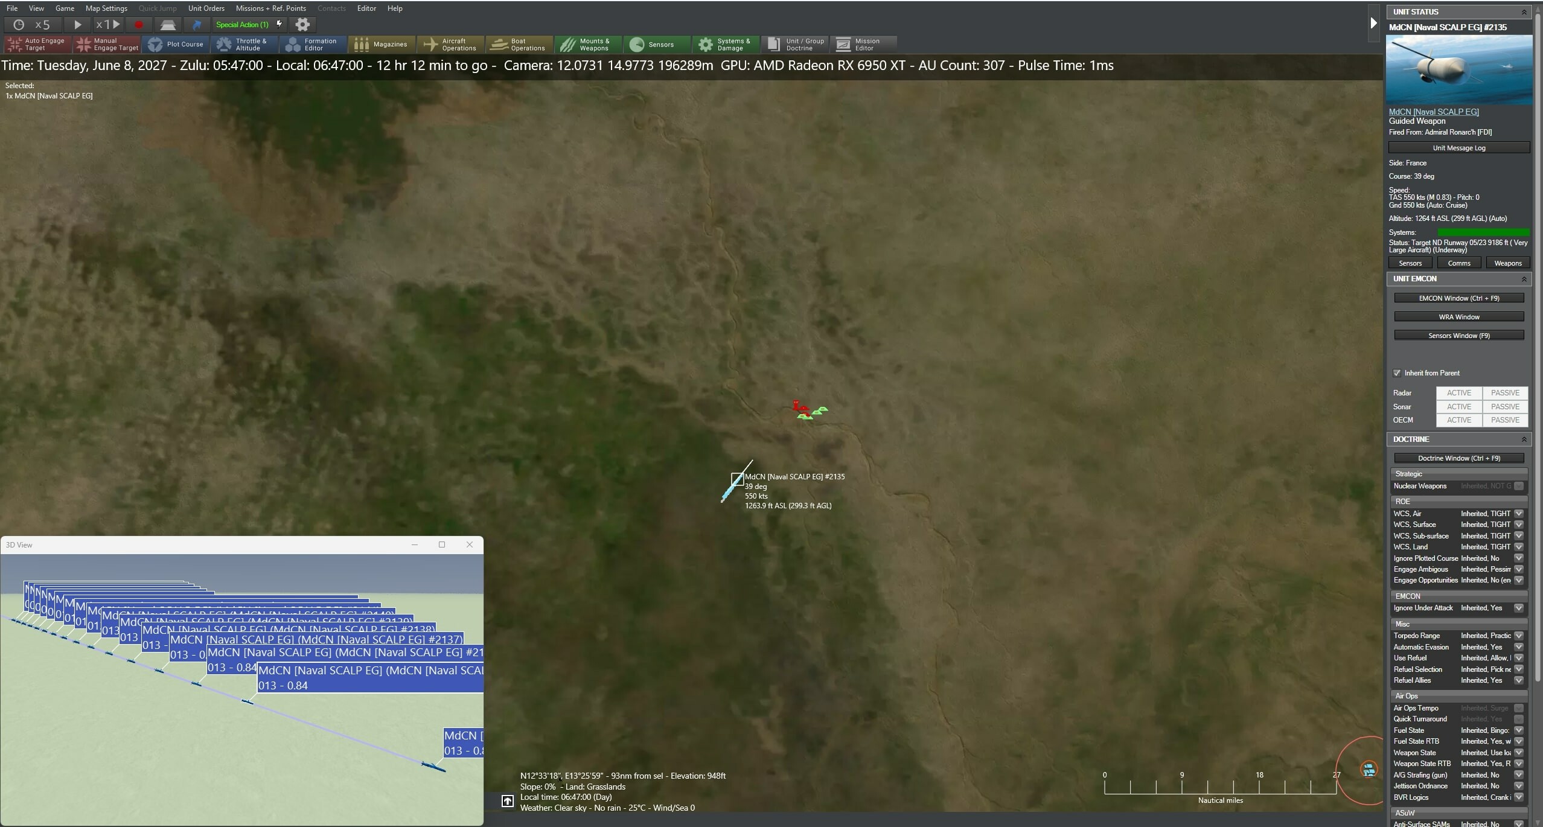This screenshot has width=1543, height=827.
Task: Open the Mission Editor
Action: tap(863, 44)
